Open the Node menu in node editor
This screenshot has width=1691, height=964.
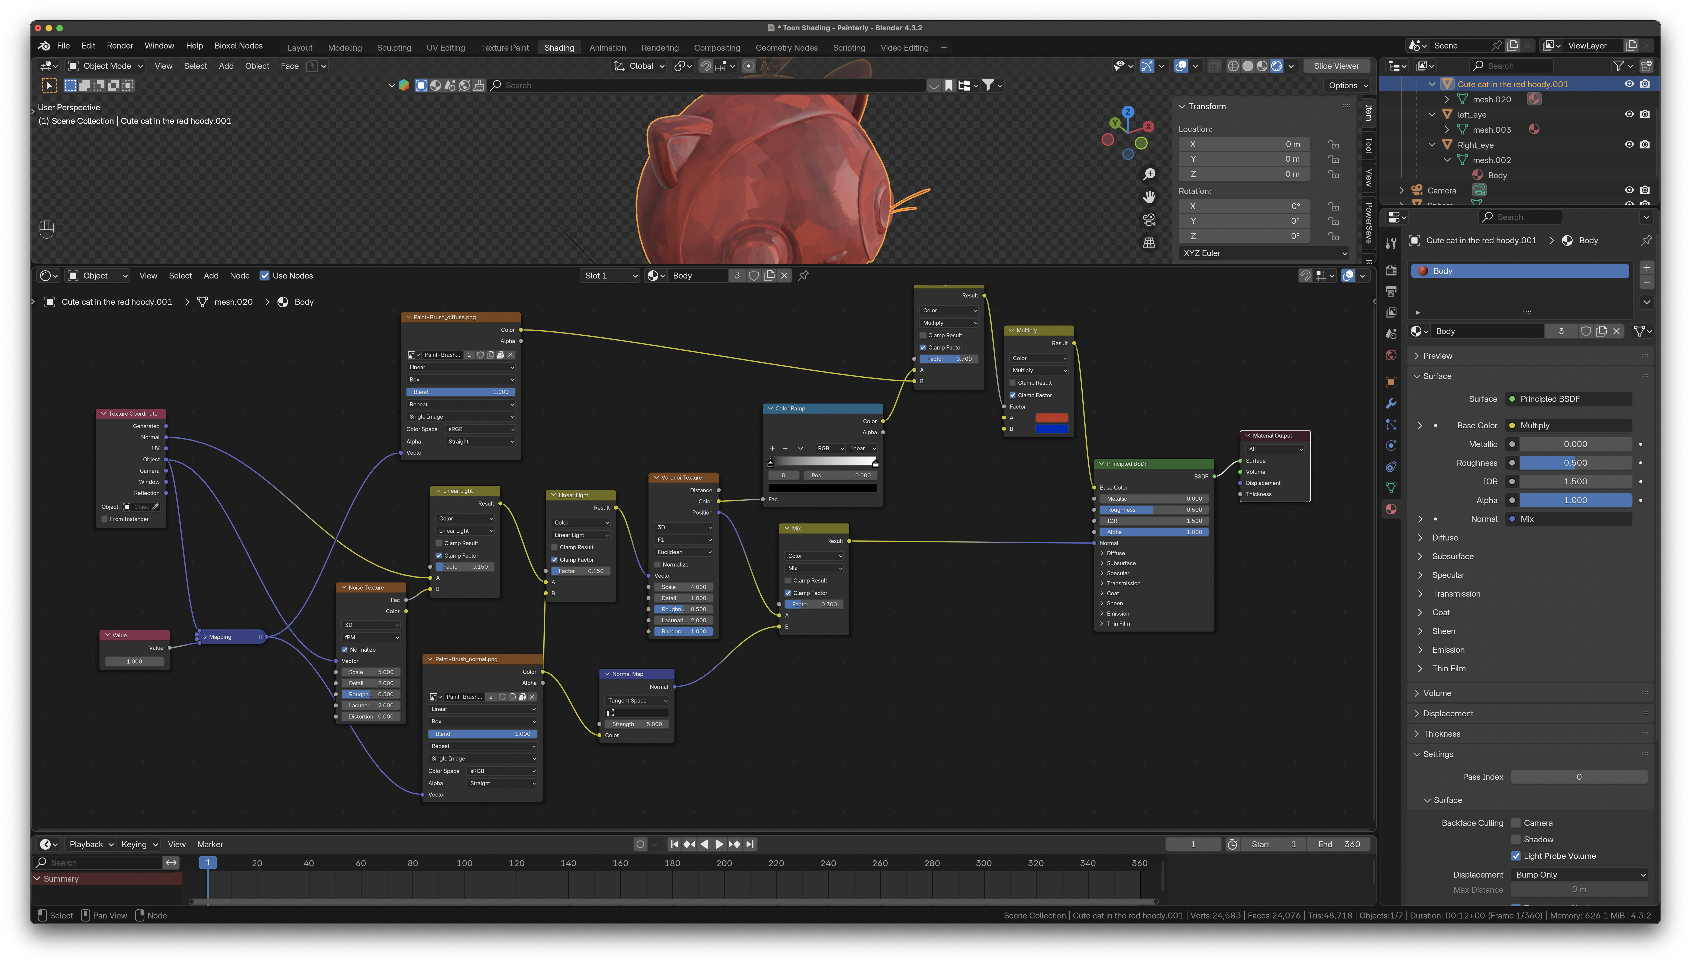[x=240, y=276]
